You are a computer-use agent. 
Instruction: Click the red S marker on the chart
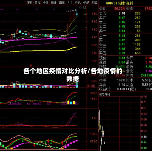click(x=31, y=65)
